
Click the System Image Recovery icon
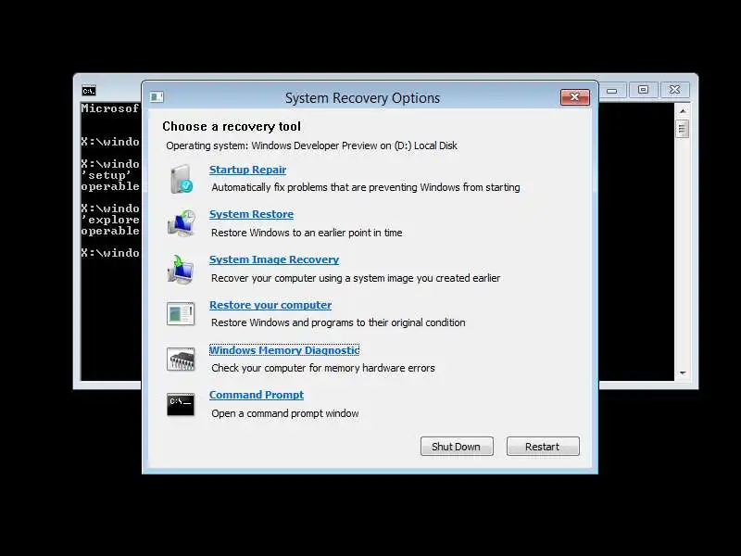point(181,269)
